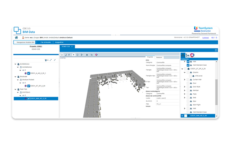Viewport: 231px width, 145px height.
Task: Click the user avatar icon beside Utente
Action: click(x=23, y=38)
